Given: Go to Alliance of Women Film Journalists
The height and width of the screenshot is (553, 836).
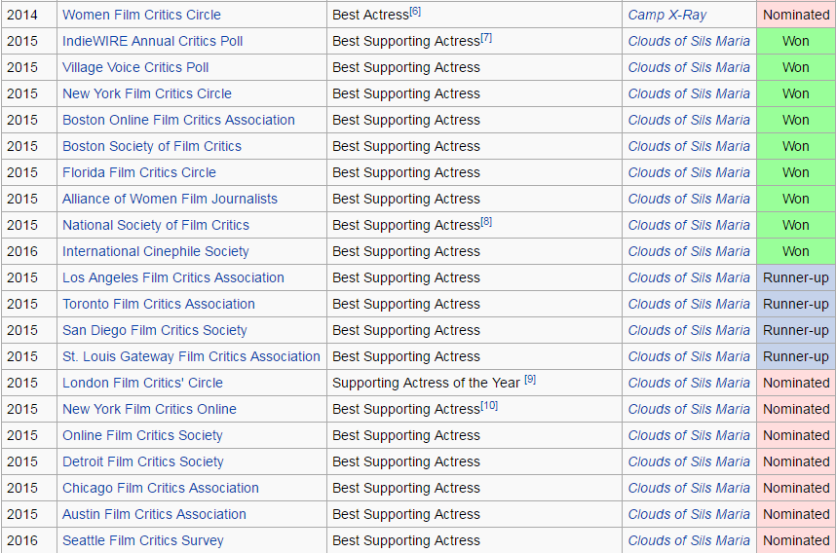Looking at the screenshot, I should coord(171,199).
